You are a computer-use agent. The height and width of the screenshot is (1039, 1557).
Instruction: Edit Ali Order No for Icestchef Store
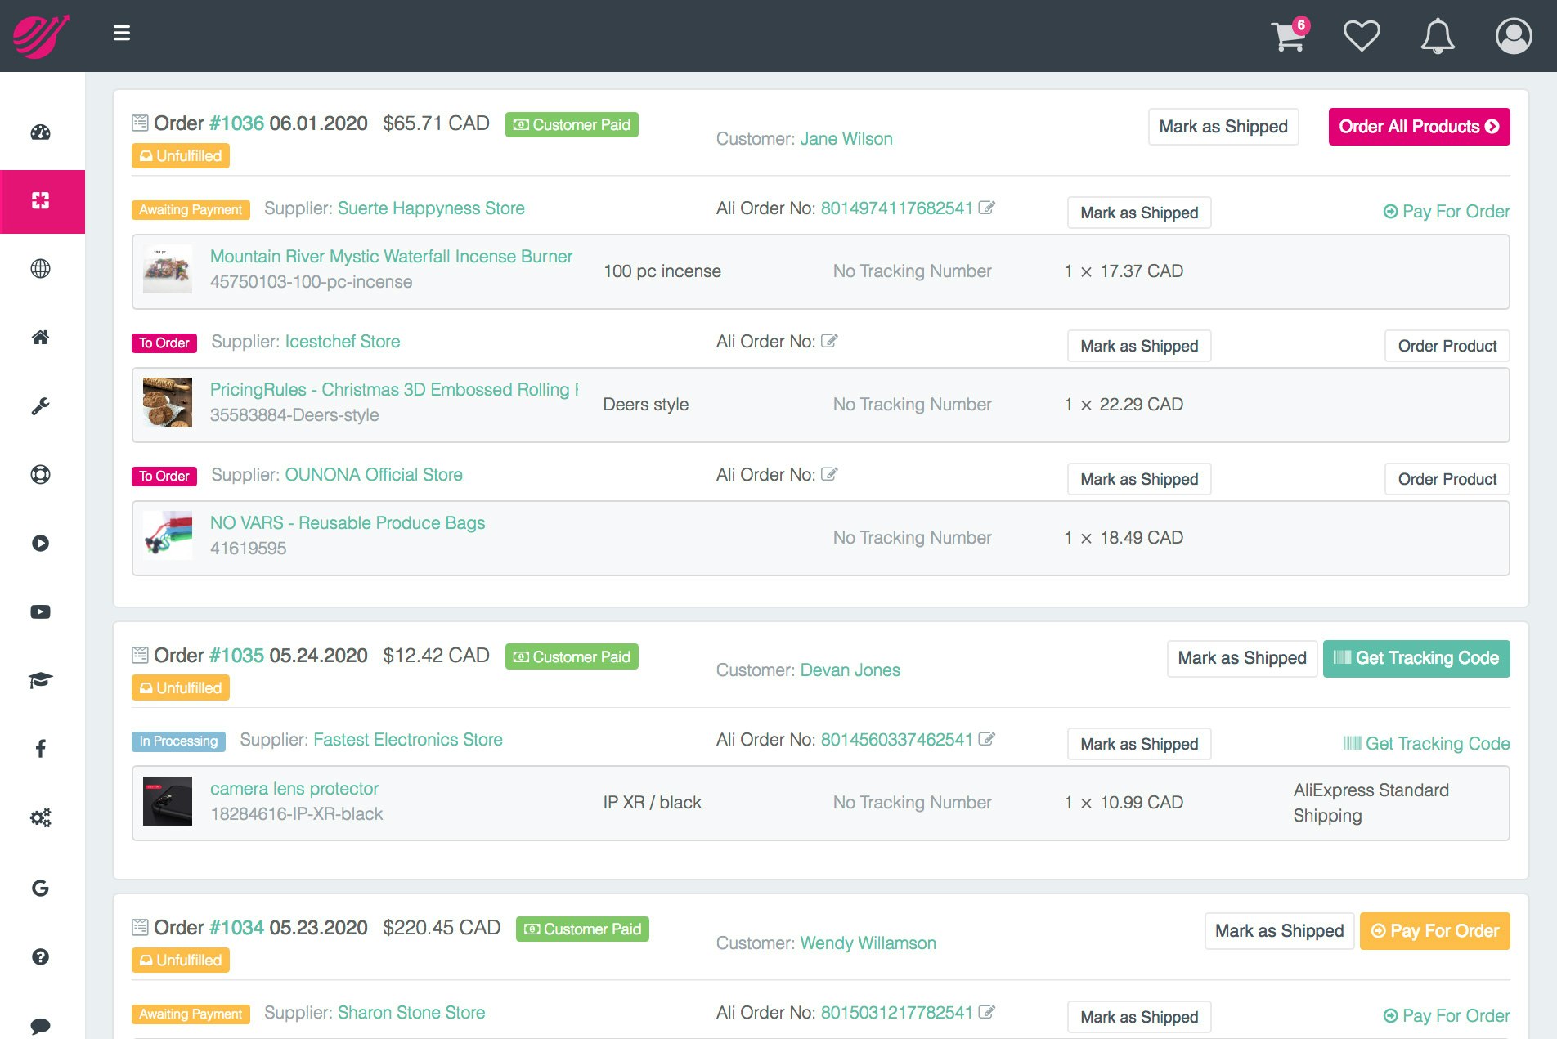click(x=829, y=341)
